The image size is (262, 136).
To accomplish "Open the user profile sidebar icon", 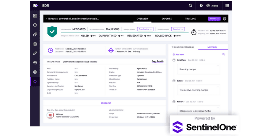I will (x=35, y=72).
